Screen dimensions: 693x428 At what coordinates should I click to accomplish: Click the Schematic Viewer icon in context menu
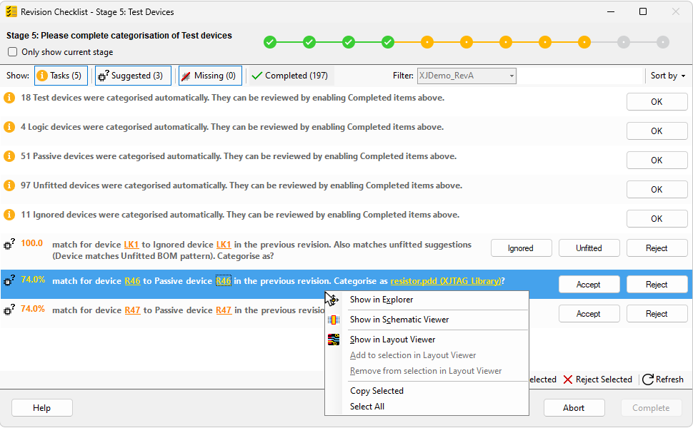click(334, 320)
